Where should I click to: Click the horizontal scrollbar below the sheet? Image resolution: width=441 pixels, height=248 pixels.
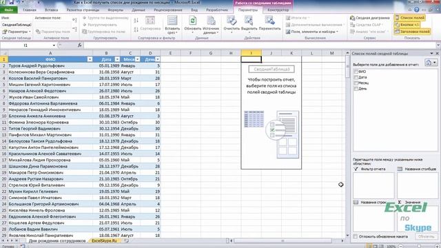click(x=283, y=240)
